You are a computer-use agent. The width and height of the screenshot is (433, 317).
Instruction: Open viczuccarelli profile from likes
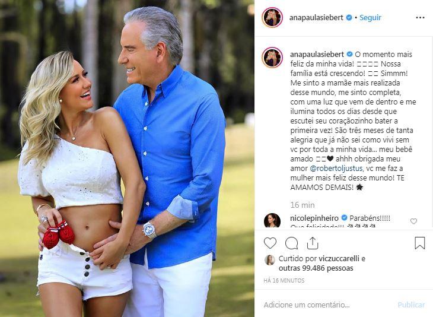coord(339,259)
